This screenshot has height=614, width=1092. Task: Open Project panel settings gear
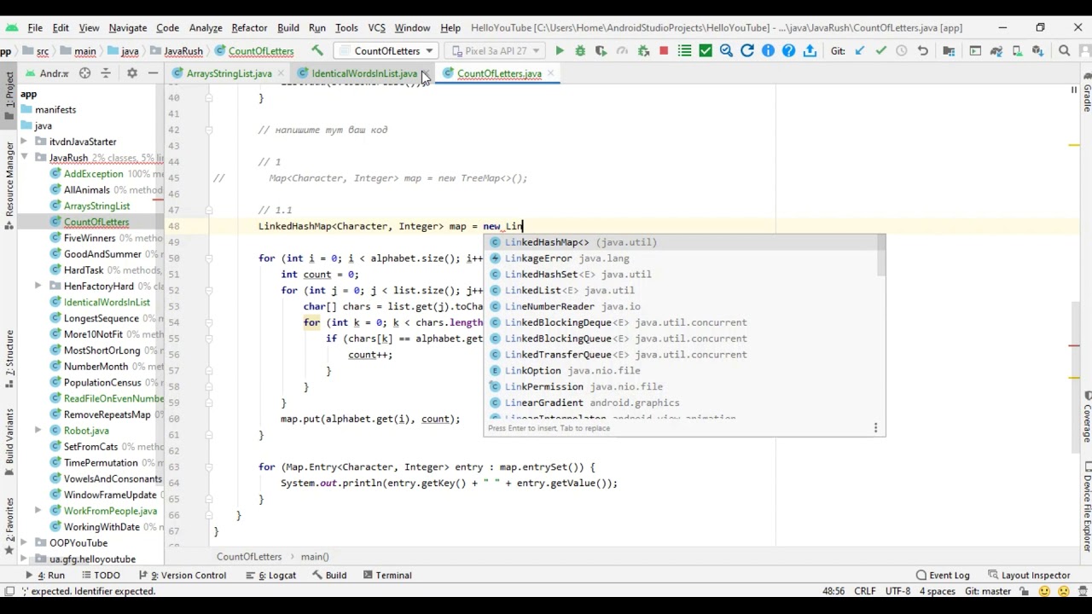coord(132,73)
